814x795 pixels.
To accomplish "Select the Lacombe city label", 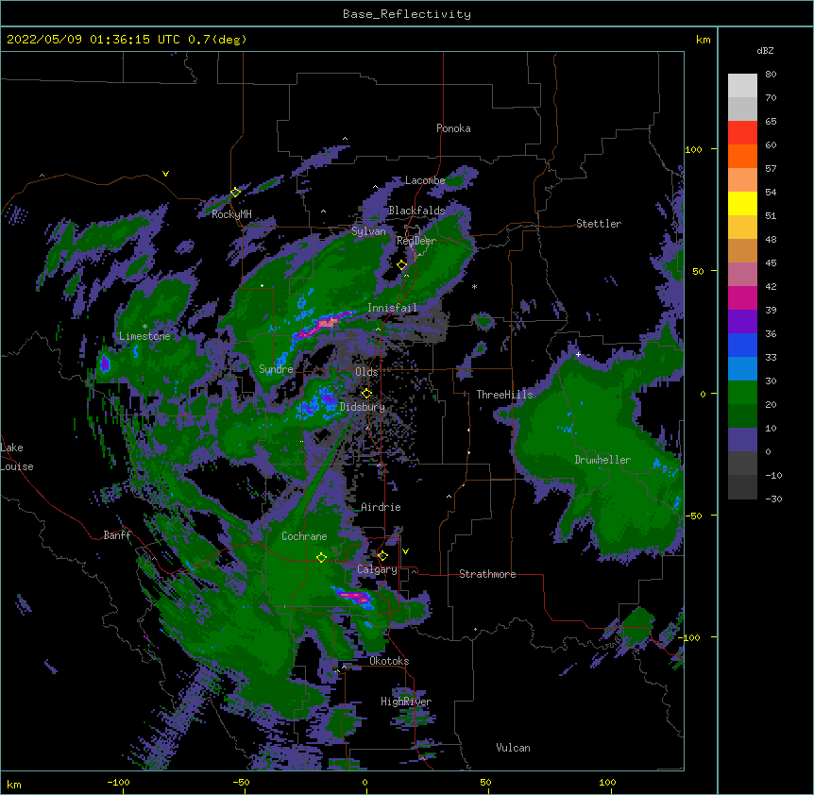I will pos(425,180).
